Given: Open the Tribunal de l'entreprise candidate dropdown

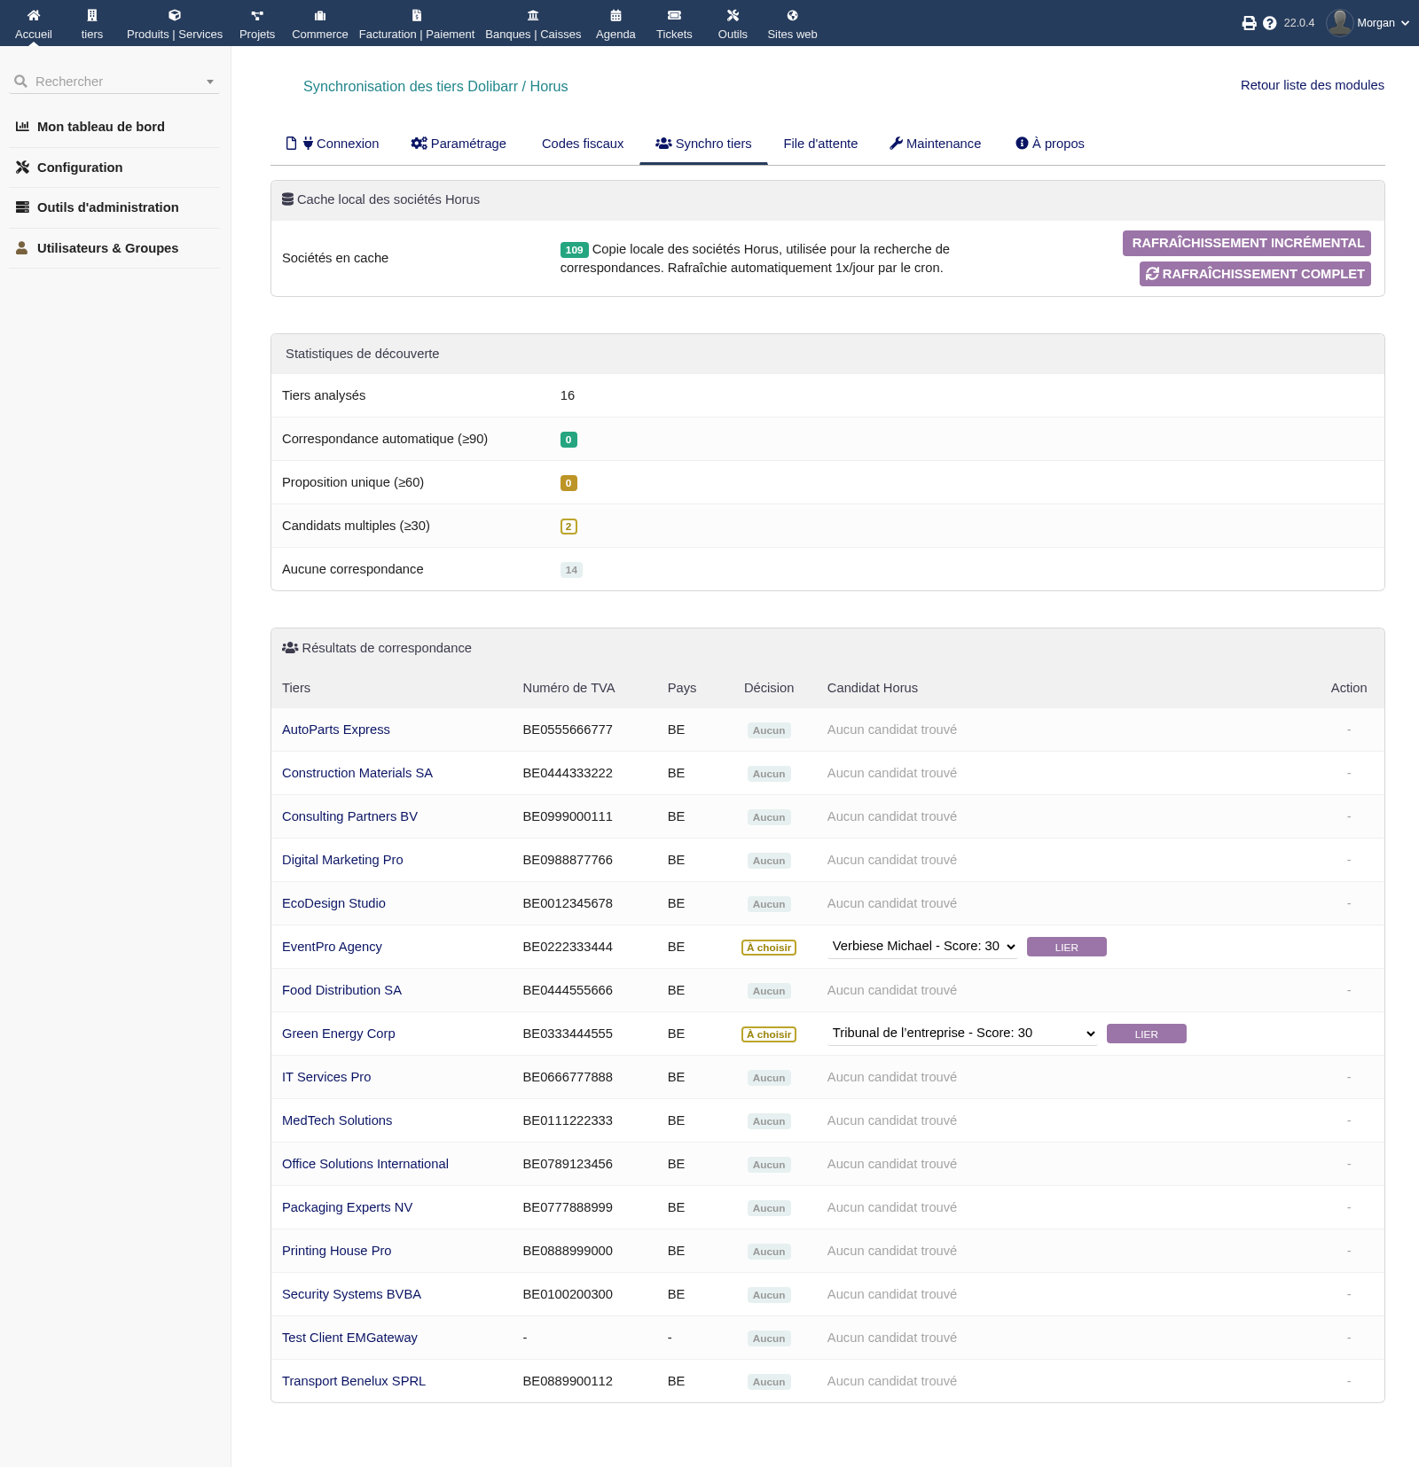Looking at the screenshot, I should (x=962, y=1034).
